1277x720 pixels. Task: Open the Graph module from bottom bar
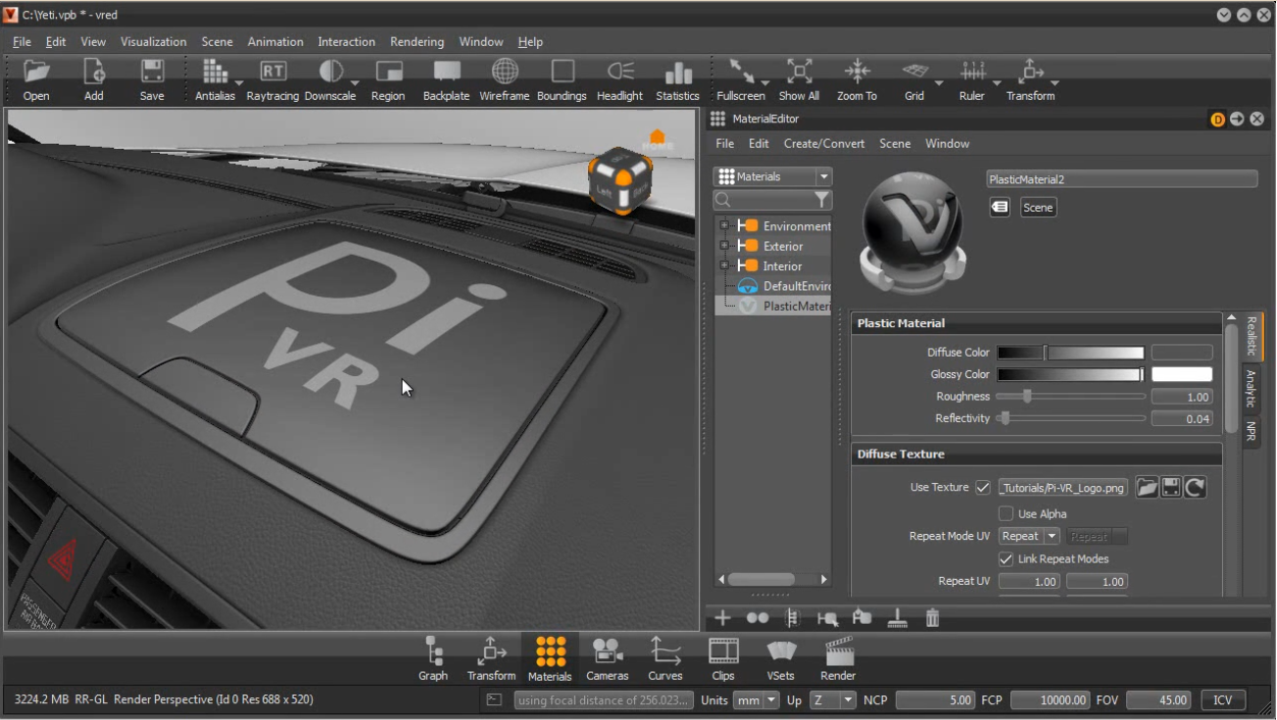tap(433, 658)
